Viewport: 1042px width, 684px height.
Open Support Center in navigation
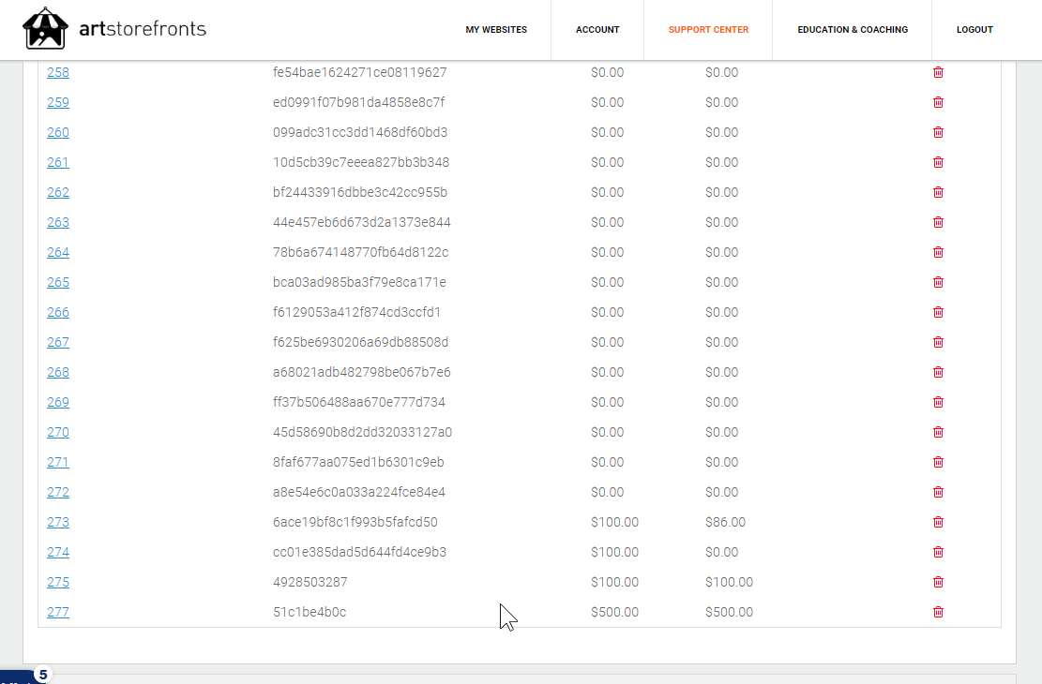(x=708, y=30)
